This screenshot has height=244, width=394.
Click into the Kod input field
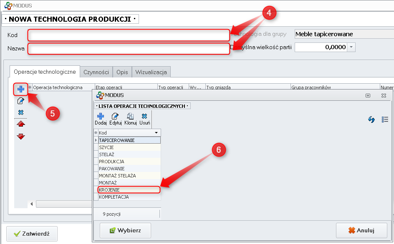tap(129, 35)
